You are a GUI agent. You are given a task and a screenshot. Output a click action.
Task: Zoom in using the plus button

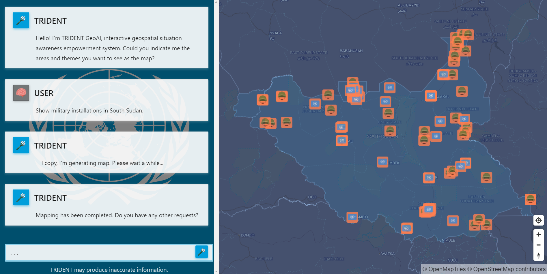pyautogui.click(x=538, y=234)
